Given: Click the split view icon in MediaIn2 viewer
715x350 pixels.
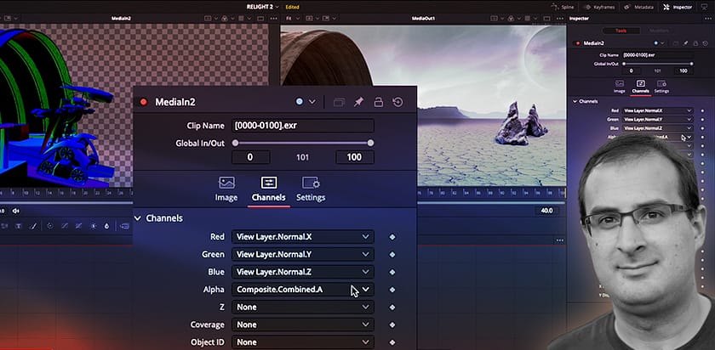Looking at the screenshot, I should coord(208,19).
